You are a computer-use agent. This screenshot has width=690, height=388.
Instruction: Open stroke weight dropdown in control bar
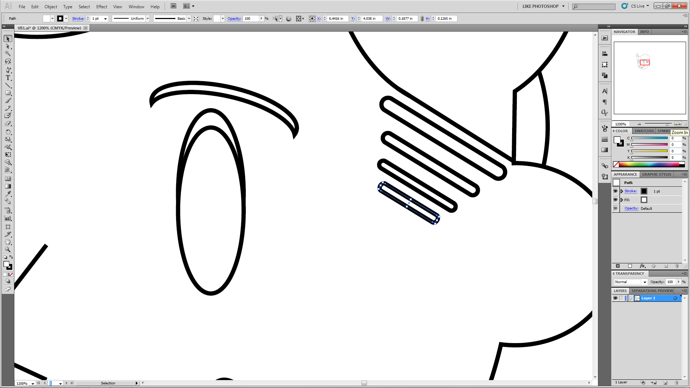105,19
